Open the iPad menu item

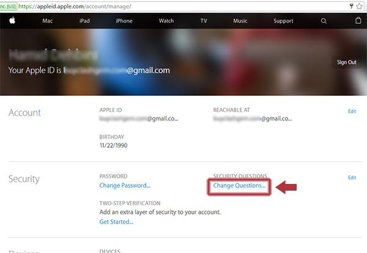(84, 21)
